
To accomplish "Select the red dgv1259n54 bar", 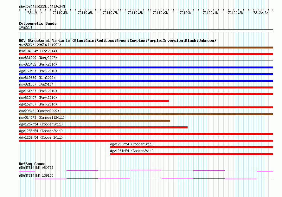I will (x=146, y=141).
